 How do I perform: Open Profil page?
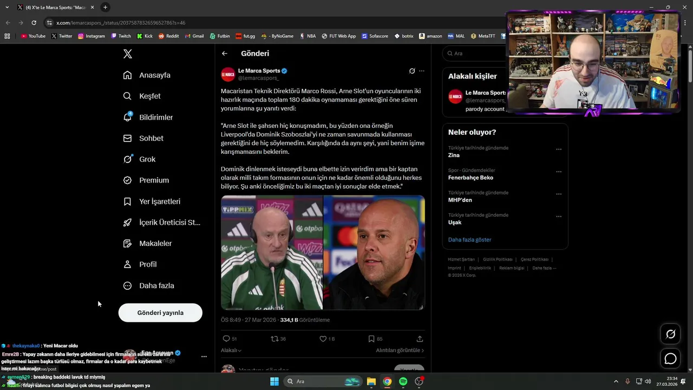tap(140, 264)
